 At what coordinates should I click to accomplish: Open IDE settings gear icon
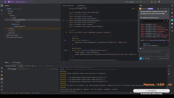[159, 2]
